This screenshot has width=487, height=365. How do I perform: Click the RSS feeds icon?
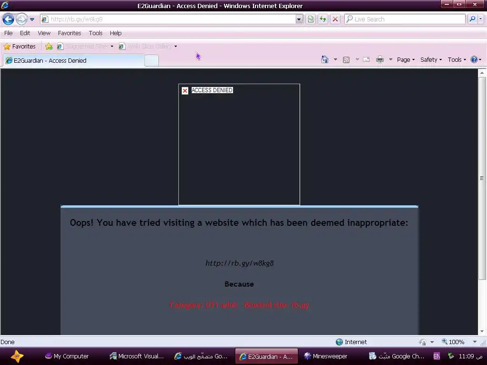pyautogui.click(x=346, y=59)
